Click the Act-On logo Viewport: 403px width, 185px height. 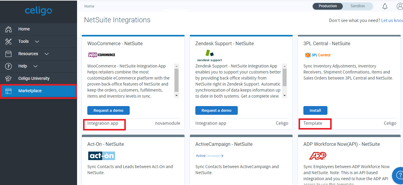point(101,156)
